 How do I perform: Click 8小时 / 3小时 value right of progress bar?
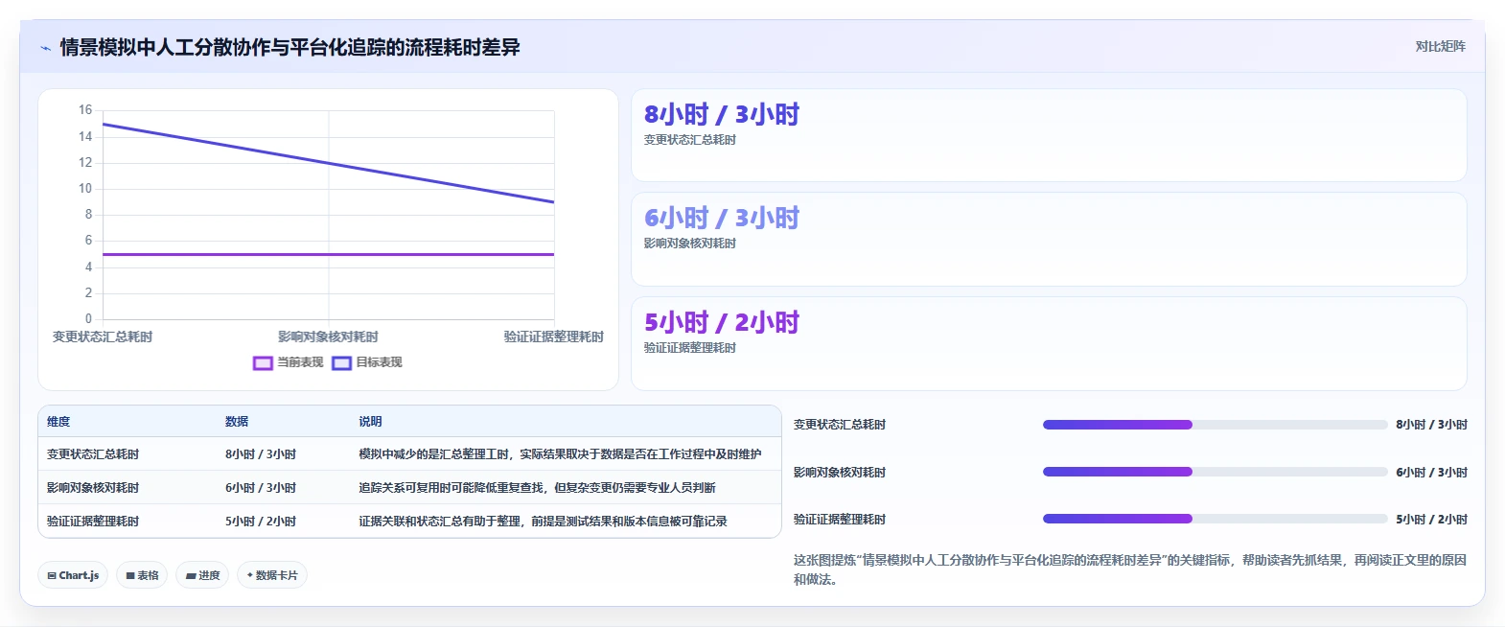[x=1431, y=425]
